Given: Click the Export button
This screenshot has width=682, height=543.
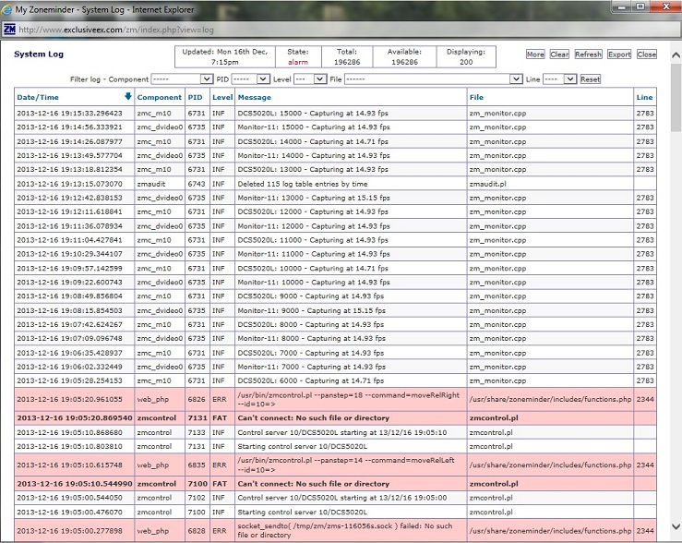Looking at the screenshot, I should (x=619, y=54).
